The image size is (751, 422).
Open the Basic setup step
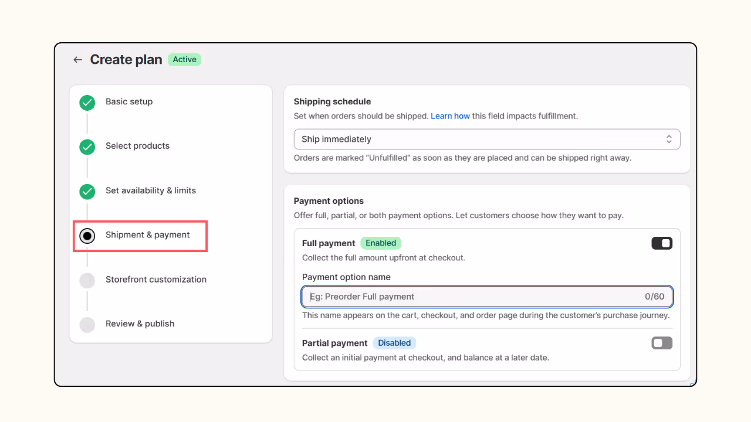129,101
